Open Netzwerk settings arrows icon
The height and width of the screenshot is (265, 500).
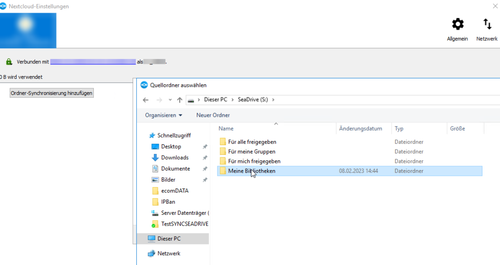tap(487, 24)
